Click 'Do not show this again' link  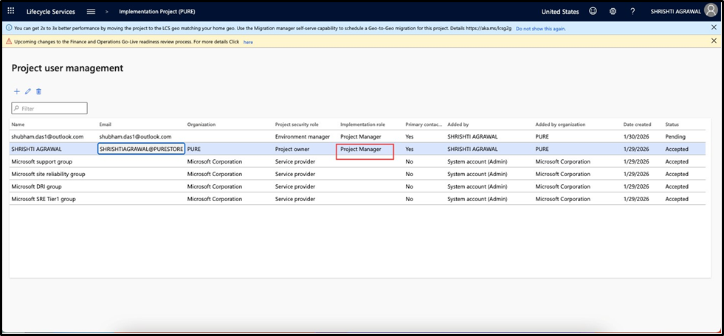coord(541,29)
